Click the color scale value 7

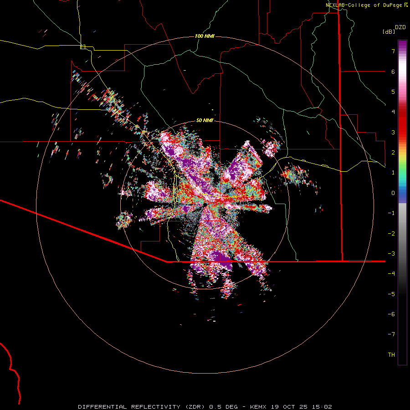pos(393,51)
